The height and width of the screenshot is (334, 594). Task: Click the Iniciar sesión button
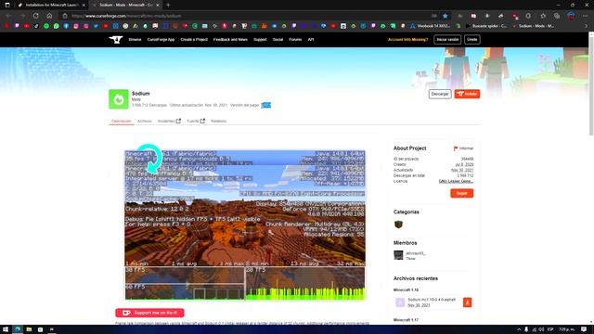447,39
